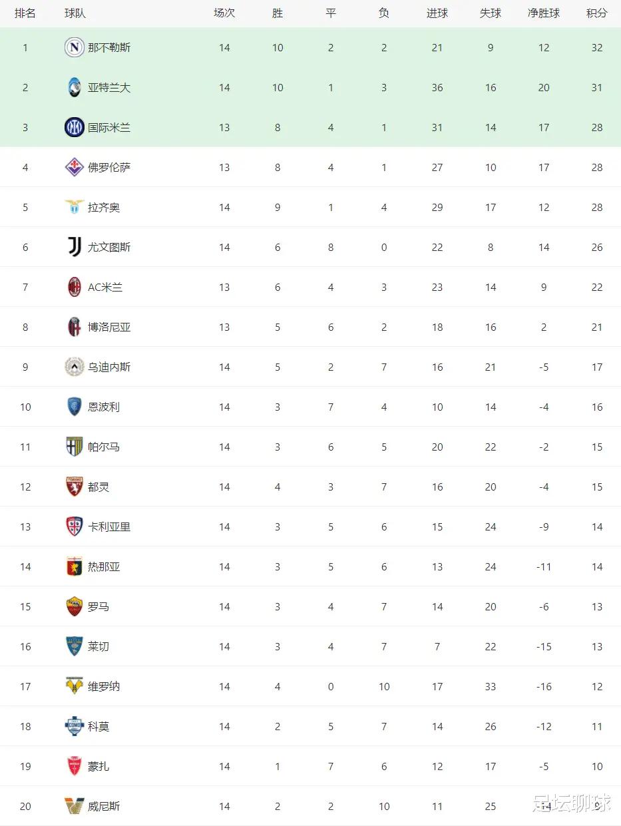Click the Napoli (那不勒斯) club crest

click(x=75, y=47)
